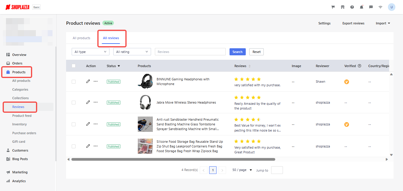The width and height of the screenshot is (403, 191).
Task: Open more actions for Jabra Move review
Action: pos(96,102)
